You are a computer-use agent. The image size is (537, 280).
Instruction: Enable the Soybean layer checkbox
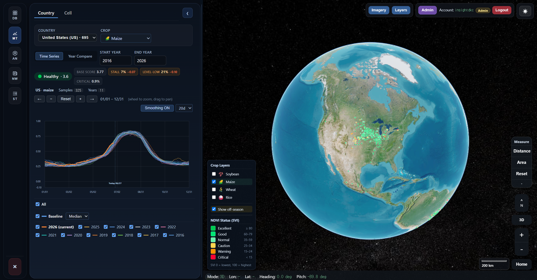(x=214, y=174)
